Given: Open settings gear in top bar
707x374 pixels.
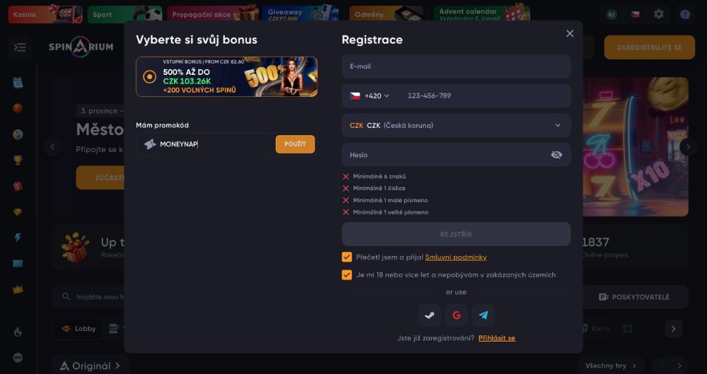Looking at the screenshot, I should click(x=659, y=14).
